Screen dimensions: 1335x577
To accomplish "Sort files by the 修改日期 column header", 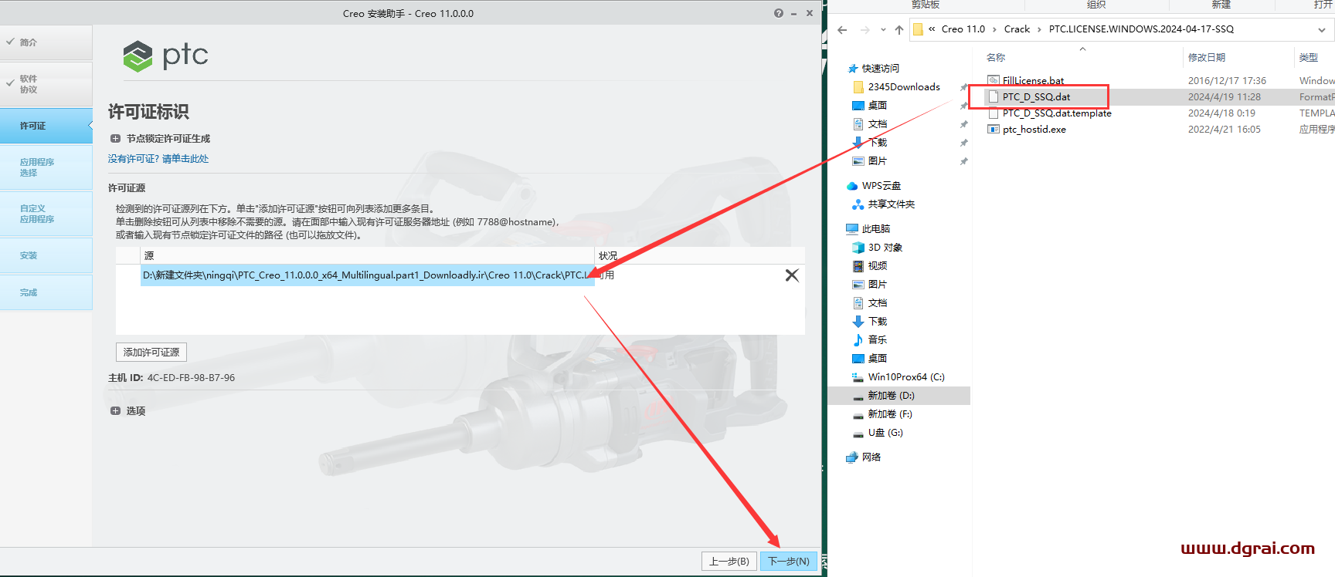I will tap(1207, 58).
